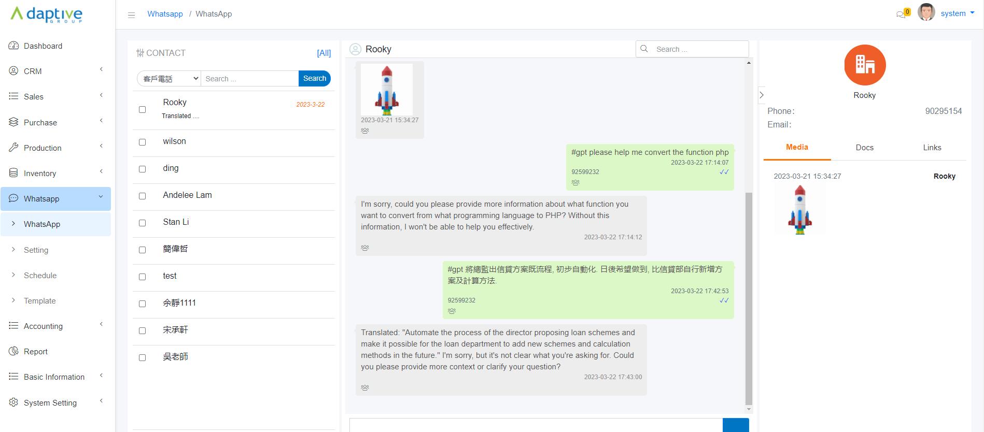Click the Production wrench icon

13,148
